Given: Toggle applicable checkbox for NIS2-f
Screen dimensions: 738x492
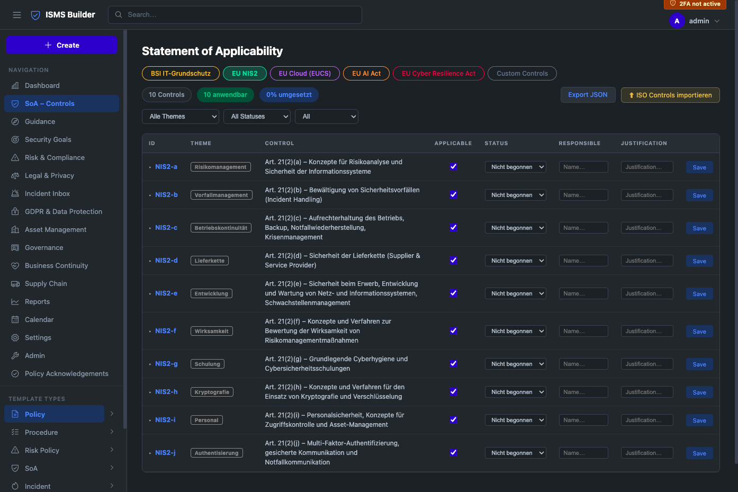Looking at the screenshot, I should (x=453, y=331).
